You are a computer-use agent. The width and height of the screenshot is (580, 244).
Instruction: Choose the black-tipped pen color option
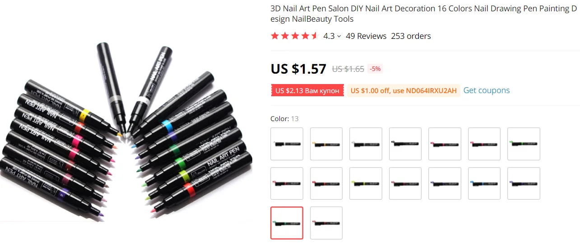click(405, 144)
